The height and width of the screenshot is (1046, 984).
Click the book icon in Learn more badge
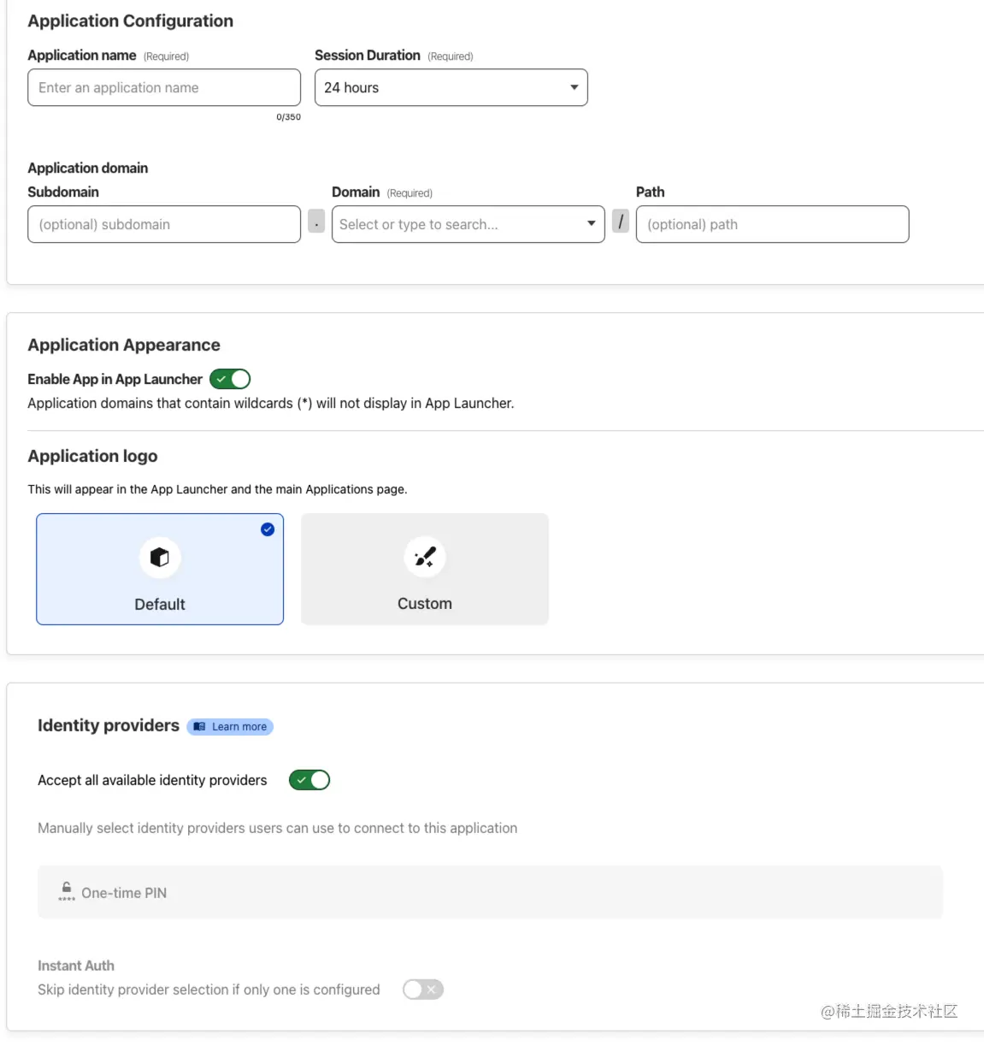(199, 727)
